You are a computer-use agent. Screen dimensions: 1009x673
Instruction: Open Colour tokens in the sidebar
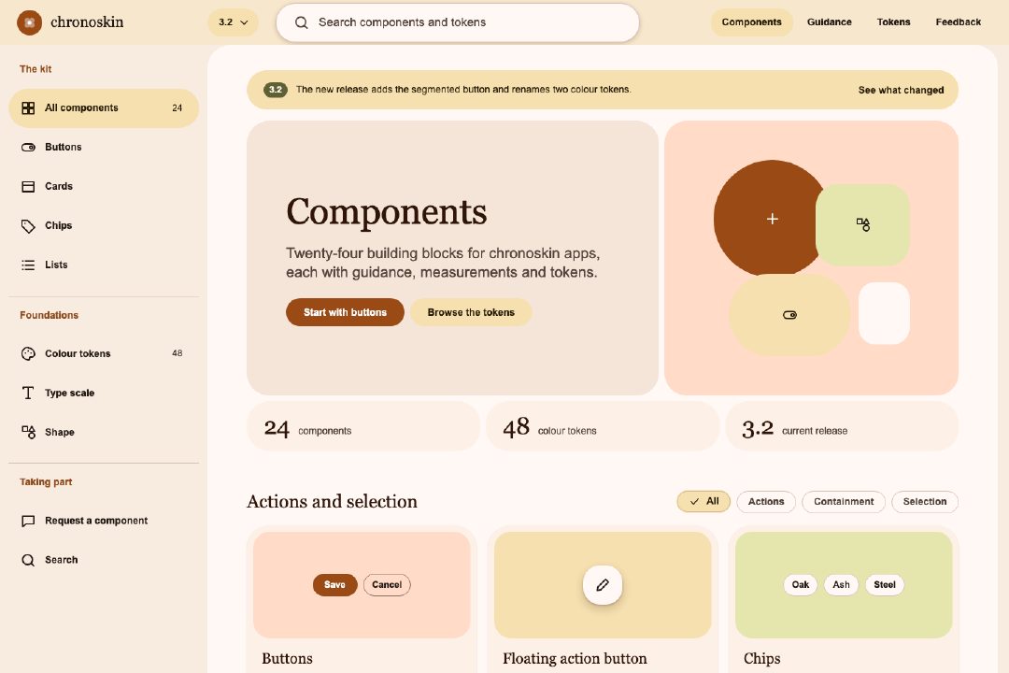pyautogui.click(x=104, y=353)
